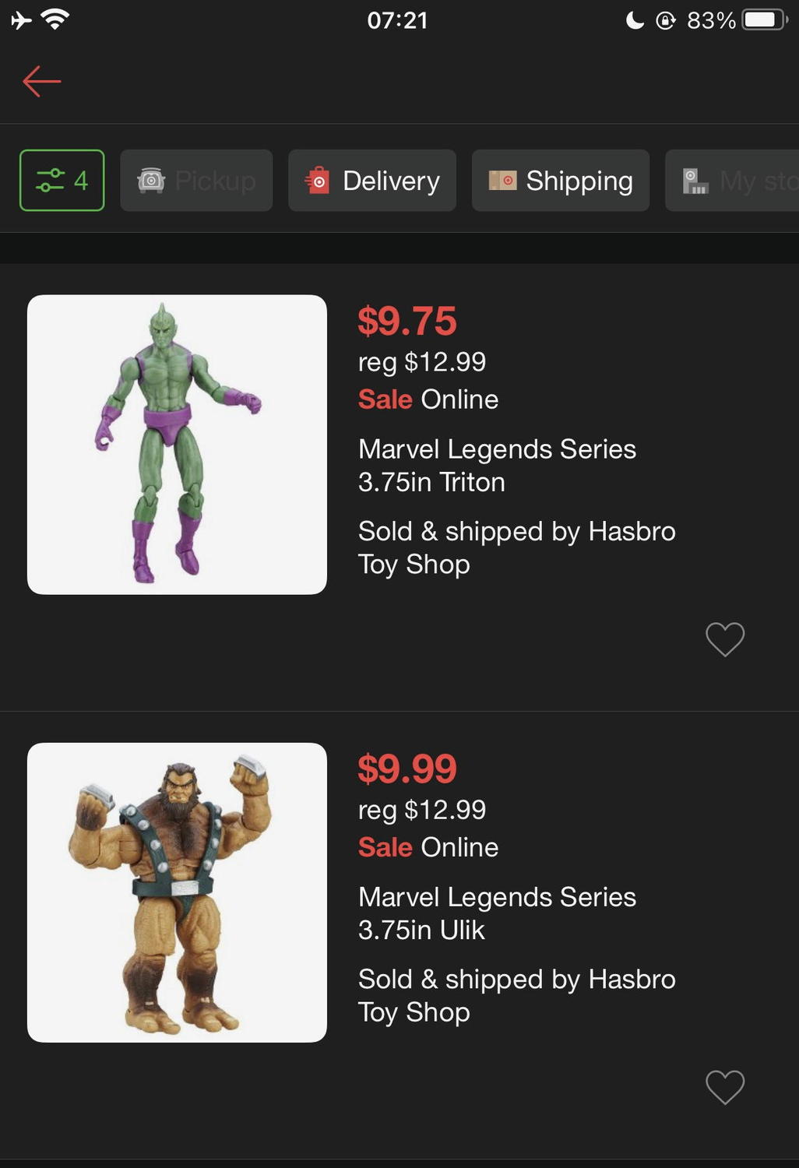Viewport: 799px width, 1168px height.
Task: Open the filters button showing 4
Action: [62, 181]
